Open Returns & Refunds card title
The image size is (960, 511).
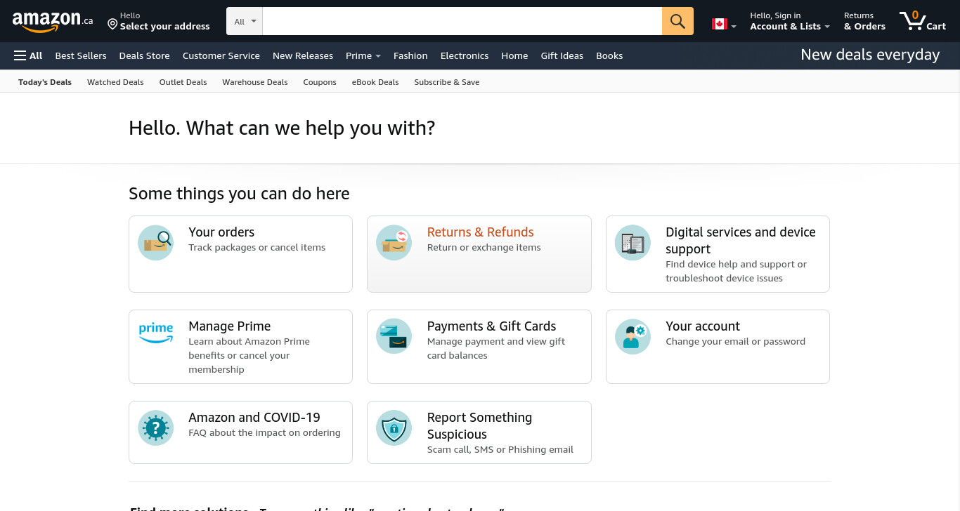481,232
